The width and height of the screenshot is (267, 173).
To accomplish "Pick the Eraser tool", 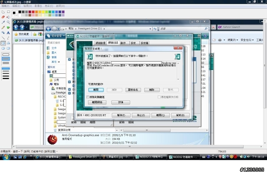I will point(3,17).
